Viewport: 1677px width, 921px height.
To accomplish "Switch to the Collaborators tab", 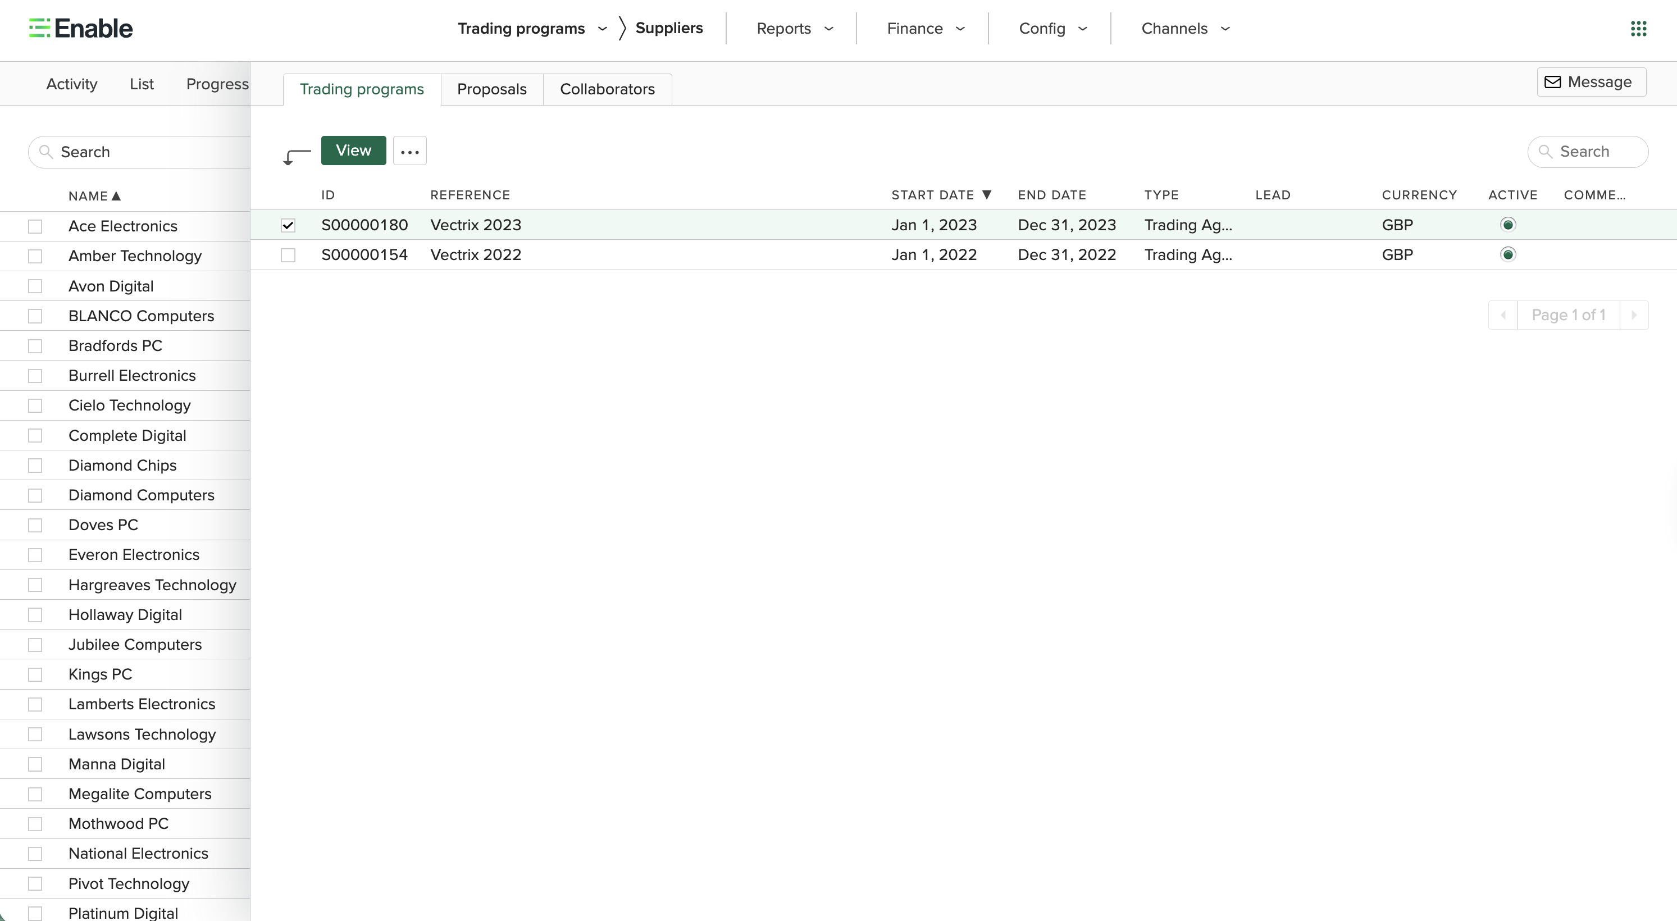I will coord(607,89).
